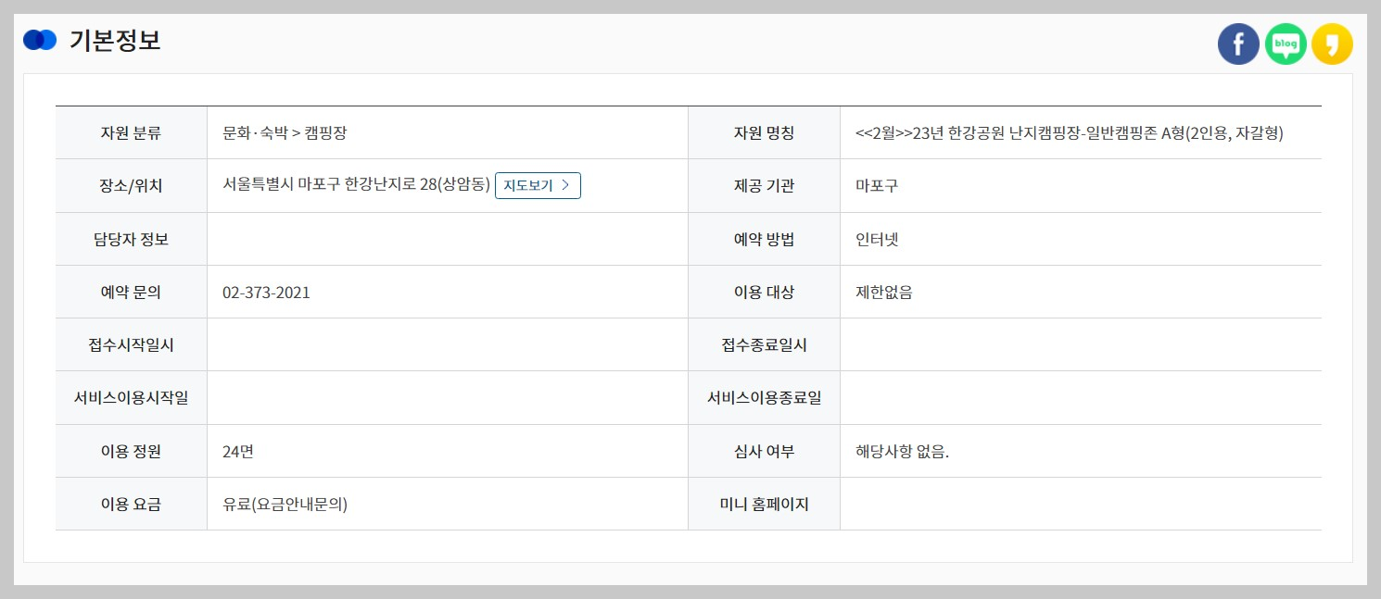Click the navy-blue dot icon beside the title
The width and height of the screenshot is (1381, 599).
pos(40,40)
